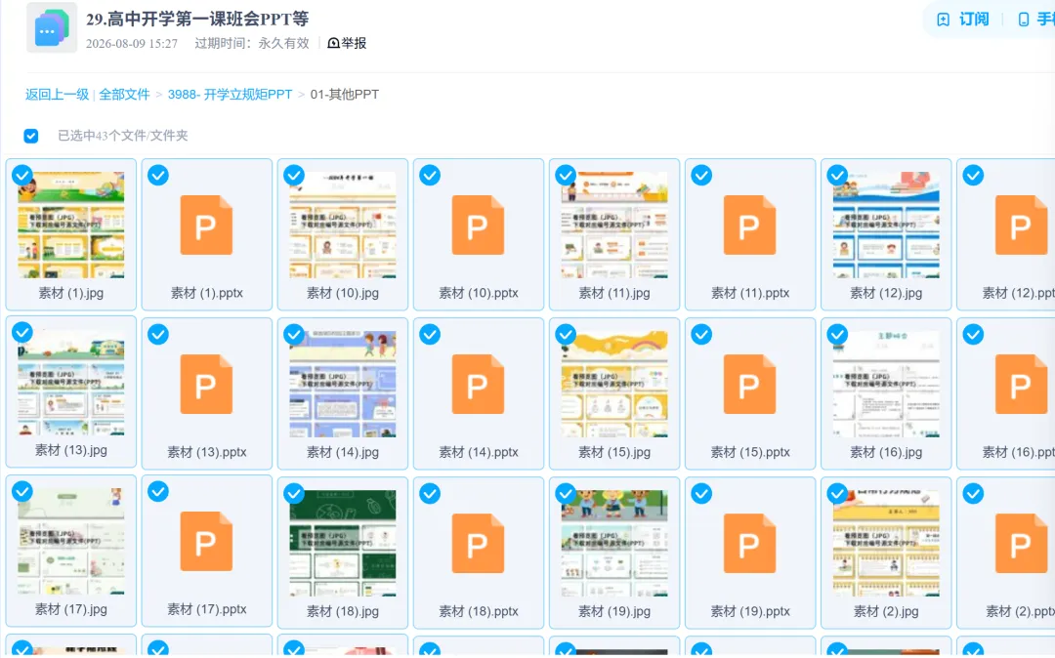Open 素材 (10).jpg thumbnail preview
1055x658 pixels.
343,225
